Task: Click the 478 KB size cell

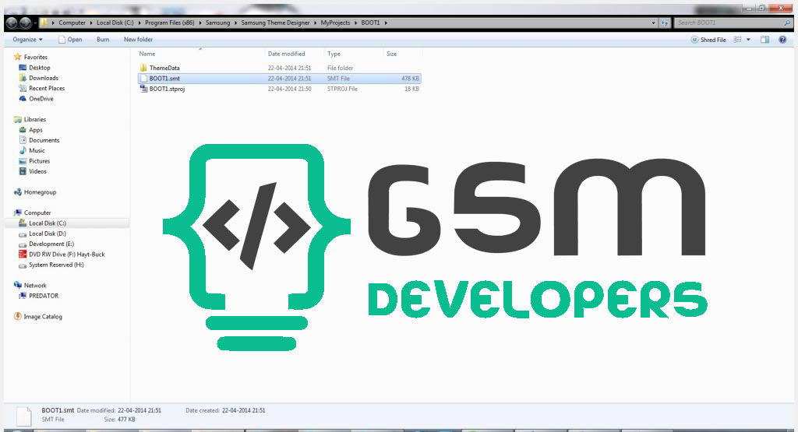Action: 410,79
